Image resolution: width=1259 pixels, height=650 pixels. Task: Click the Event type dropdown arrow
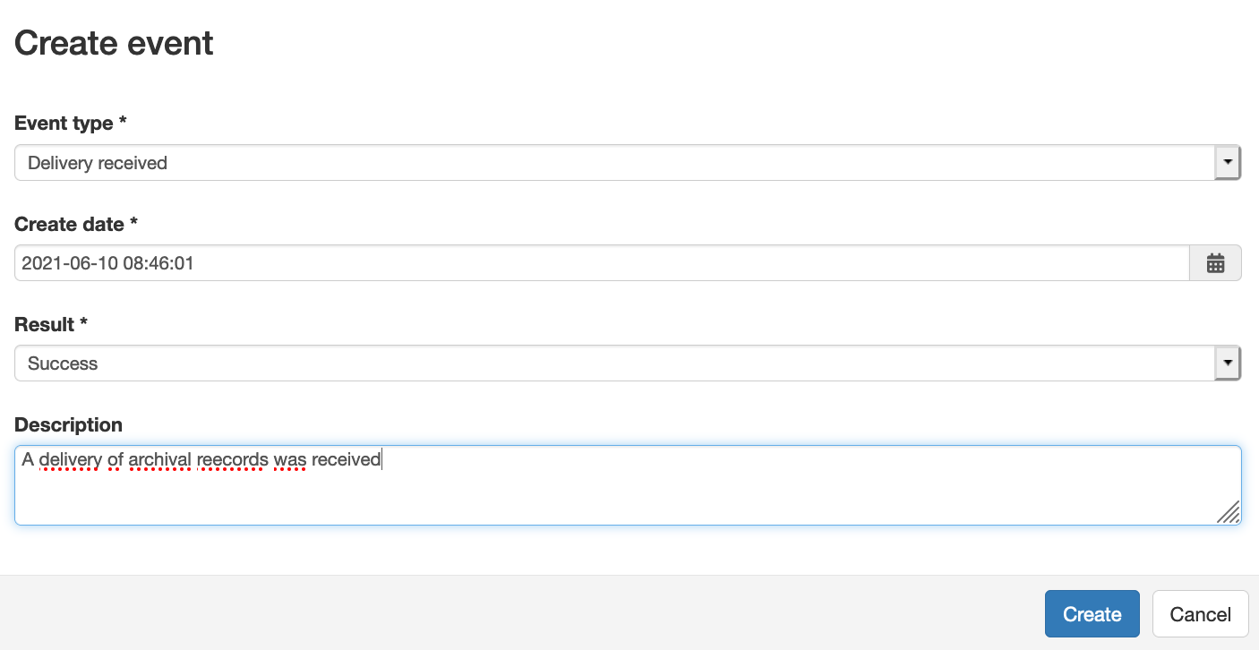(x=1228, y=163)
